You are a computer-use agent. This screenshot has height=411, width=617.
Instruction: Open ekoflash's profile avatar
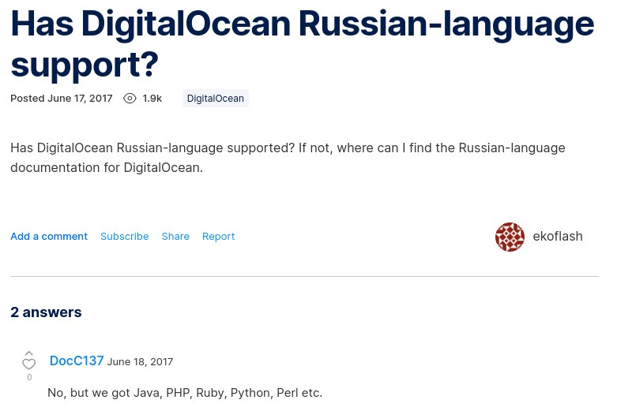510,237
